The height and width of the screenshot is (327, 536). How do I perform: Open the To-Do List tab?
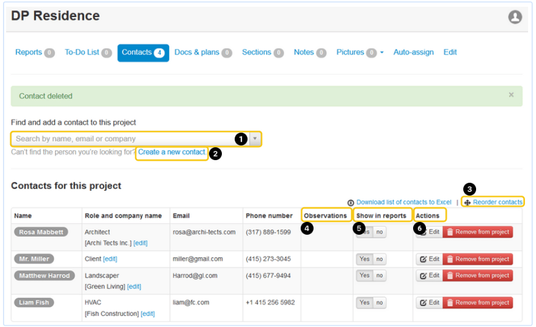[x=88, y=53]
